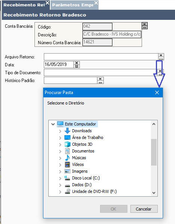
Task: Expand the Dados (D:) drive
Action: click(x=60, y=185)
